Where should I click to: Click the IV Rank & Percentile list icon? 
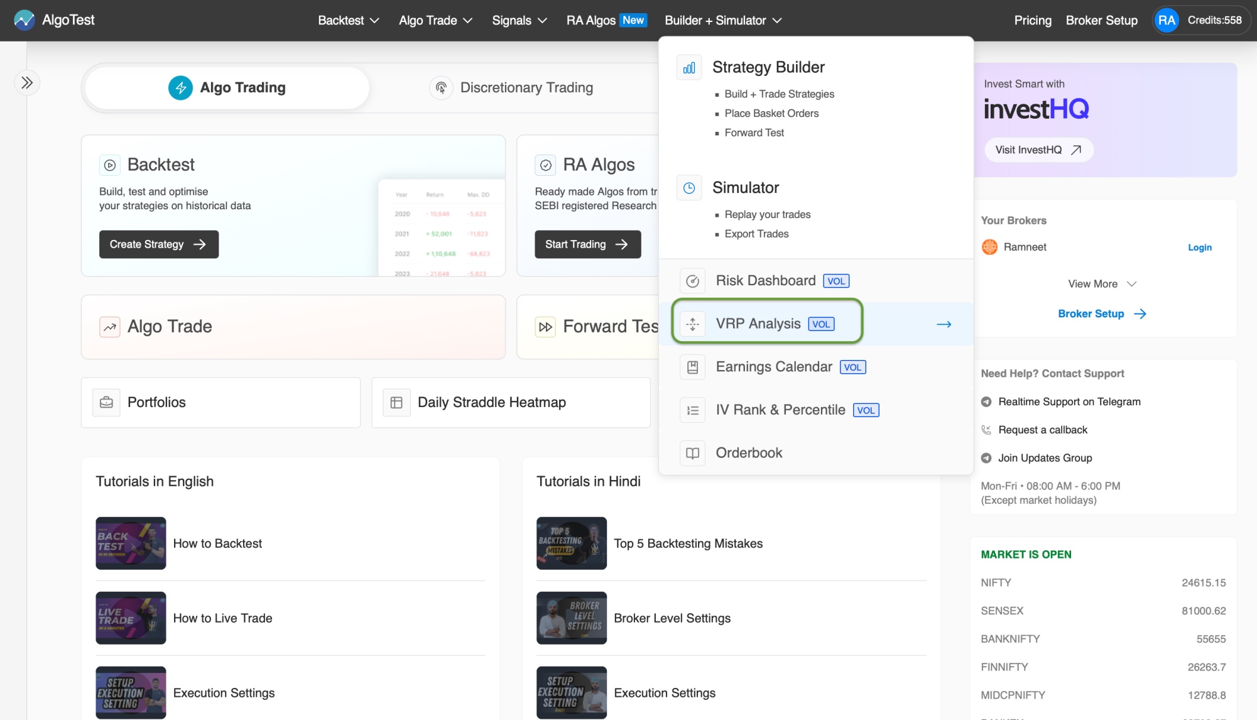[692, 410]
